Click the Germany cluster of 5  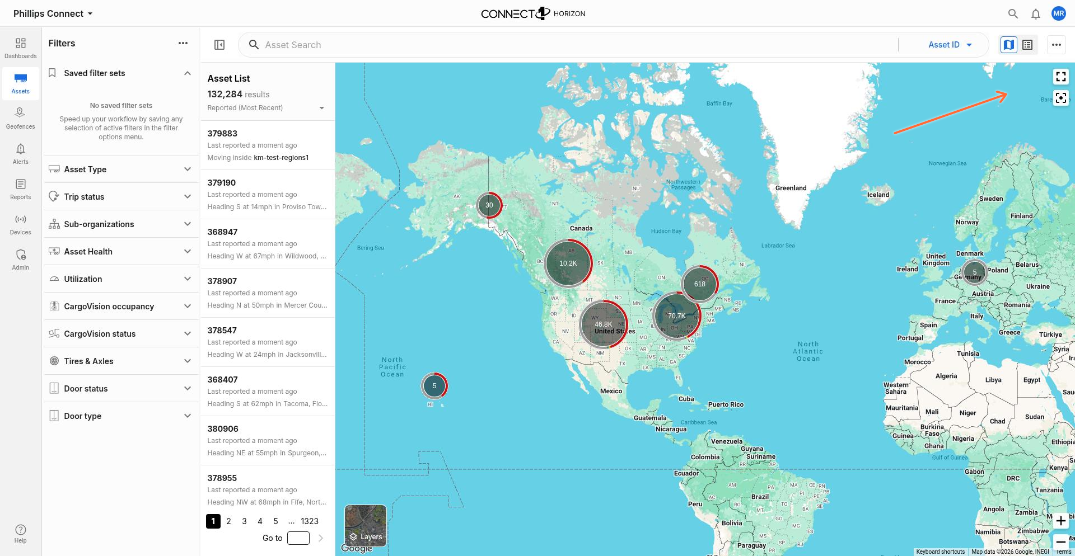point(974,272)
